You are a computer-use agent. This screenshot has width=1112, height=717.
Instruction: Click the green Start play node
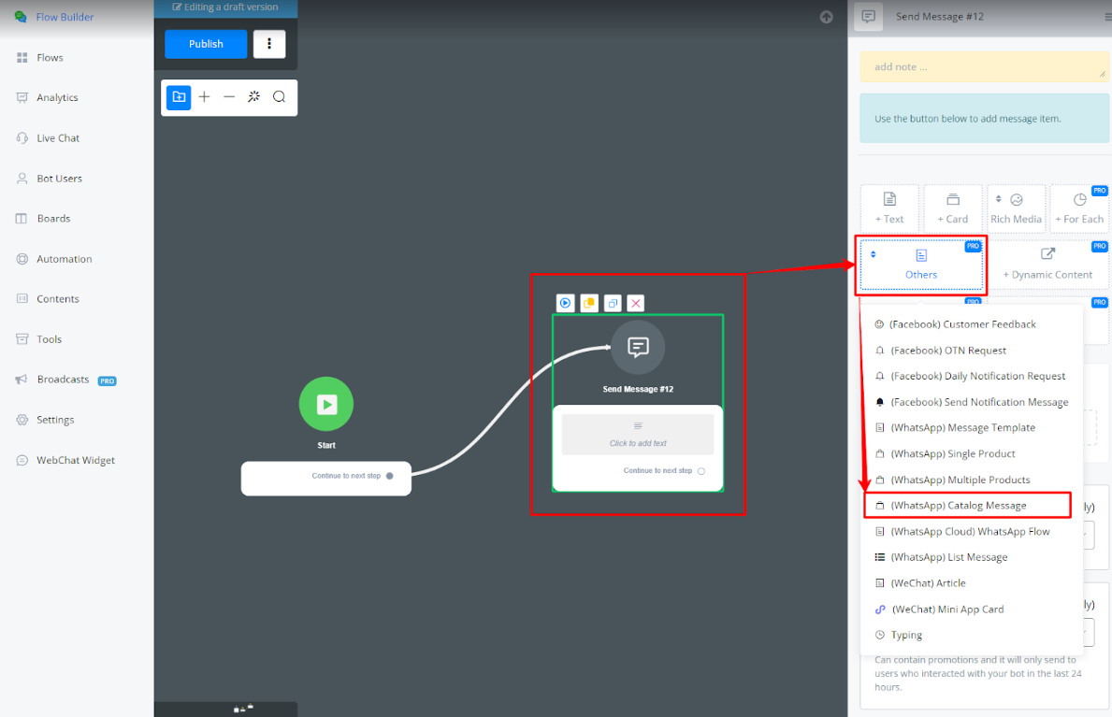326,404
